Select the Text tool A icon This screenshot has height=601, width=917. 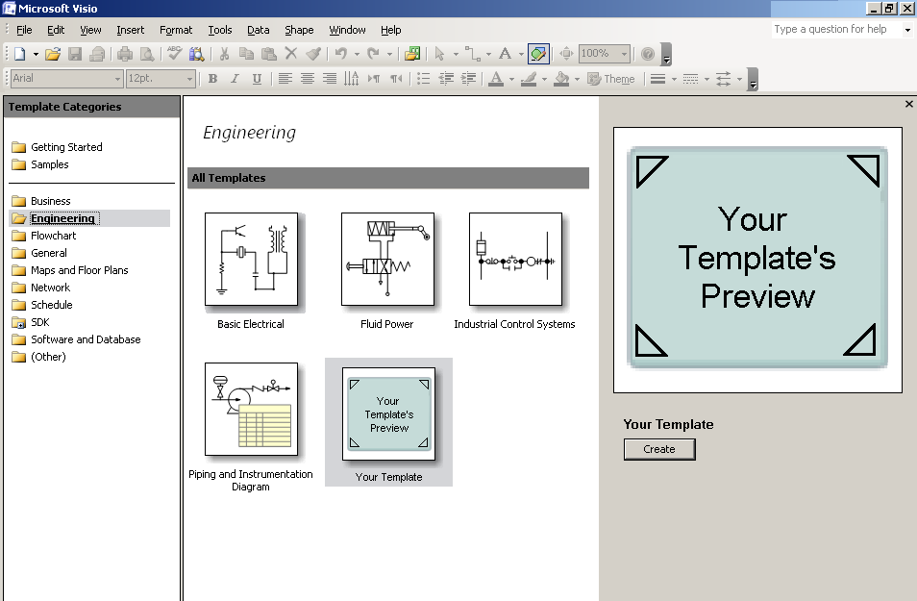tap(505, 54)
